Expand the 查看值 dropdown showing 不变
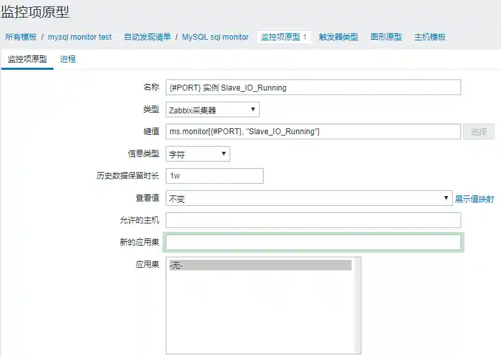Screen dimensions: 501x357 pos(309,198)
